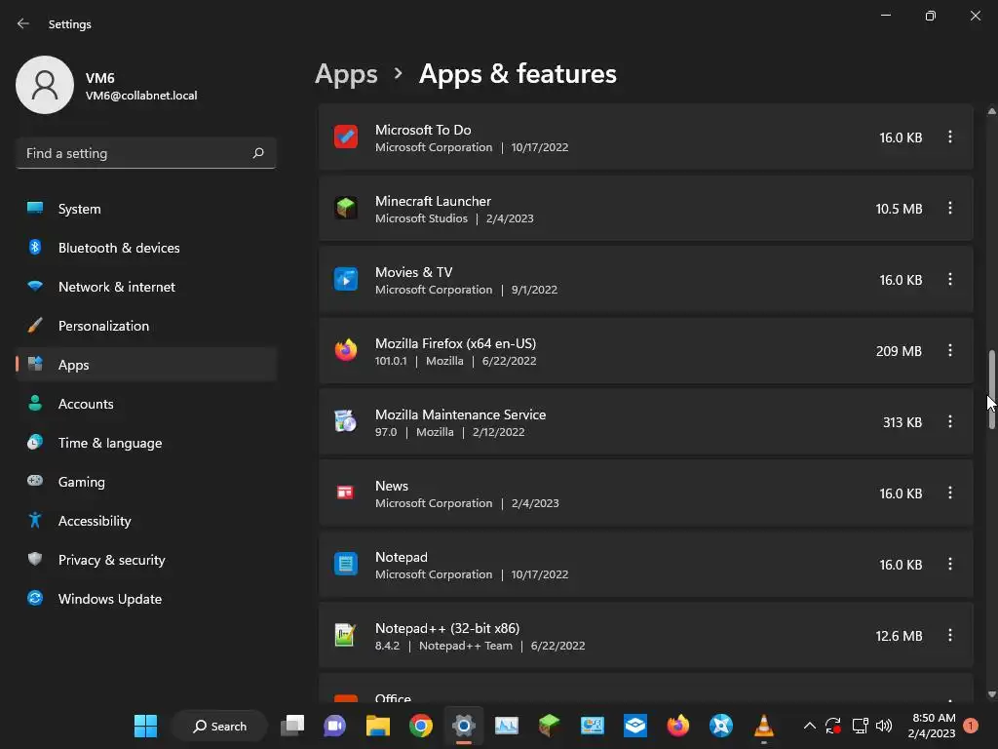
Task: Open Windows Update settings
Action: pos(146,599)
